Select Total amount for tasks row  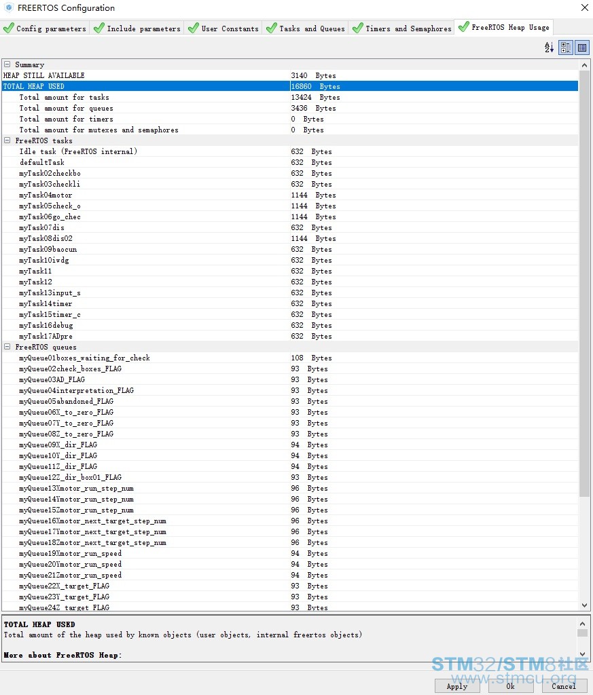pyautogui.click(x=290, y=97)
